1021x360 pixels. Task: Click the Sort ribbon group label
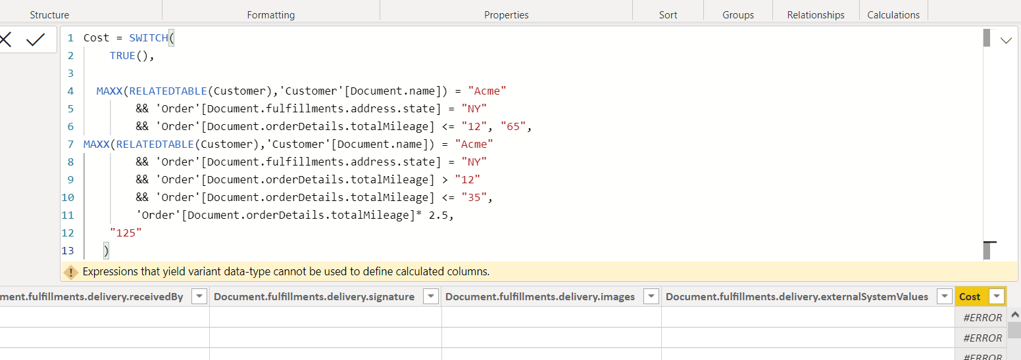click(x=668, y=14)
